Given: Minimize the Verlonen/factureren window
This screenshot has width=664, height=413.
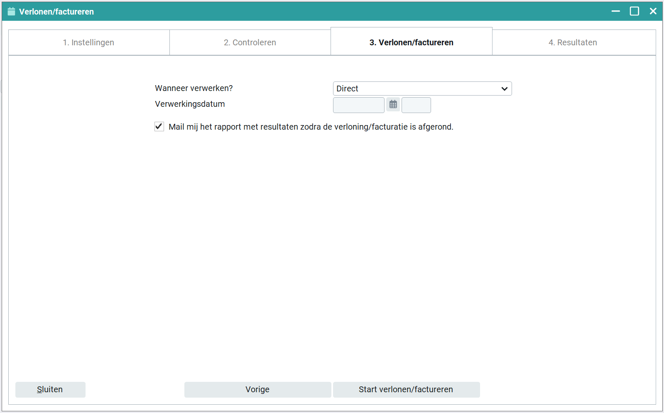Looking at the screenshot, I should coord(615,11).
